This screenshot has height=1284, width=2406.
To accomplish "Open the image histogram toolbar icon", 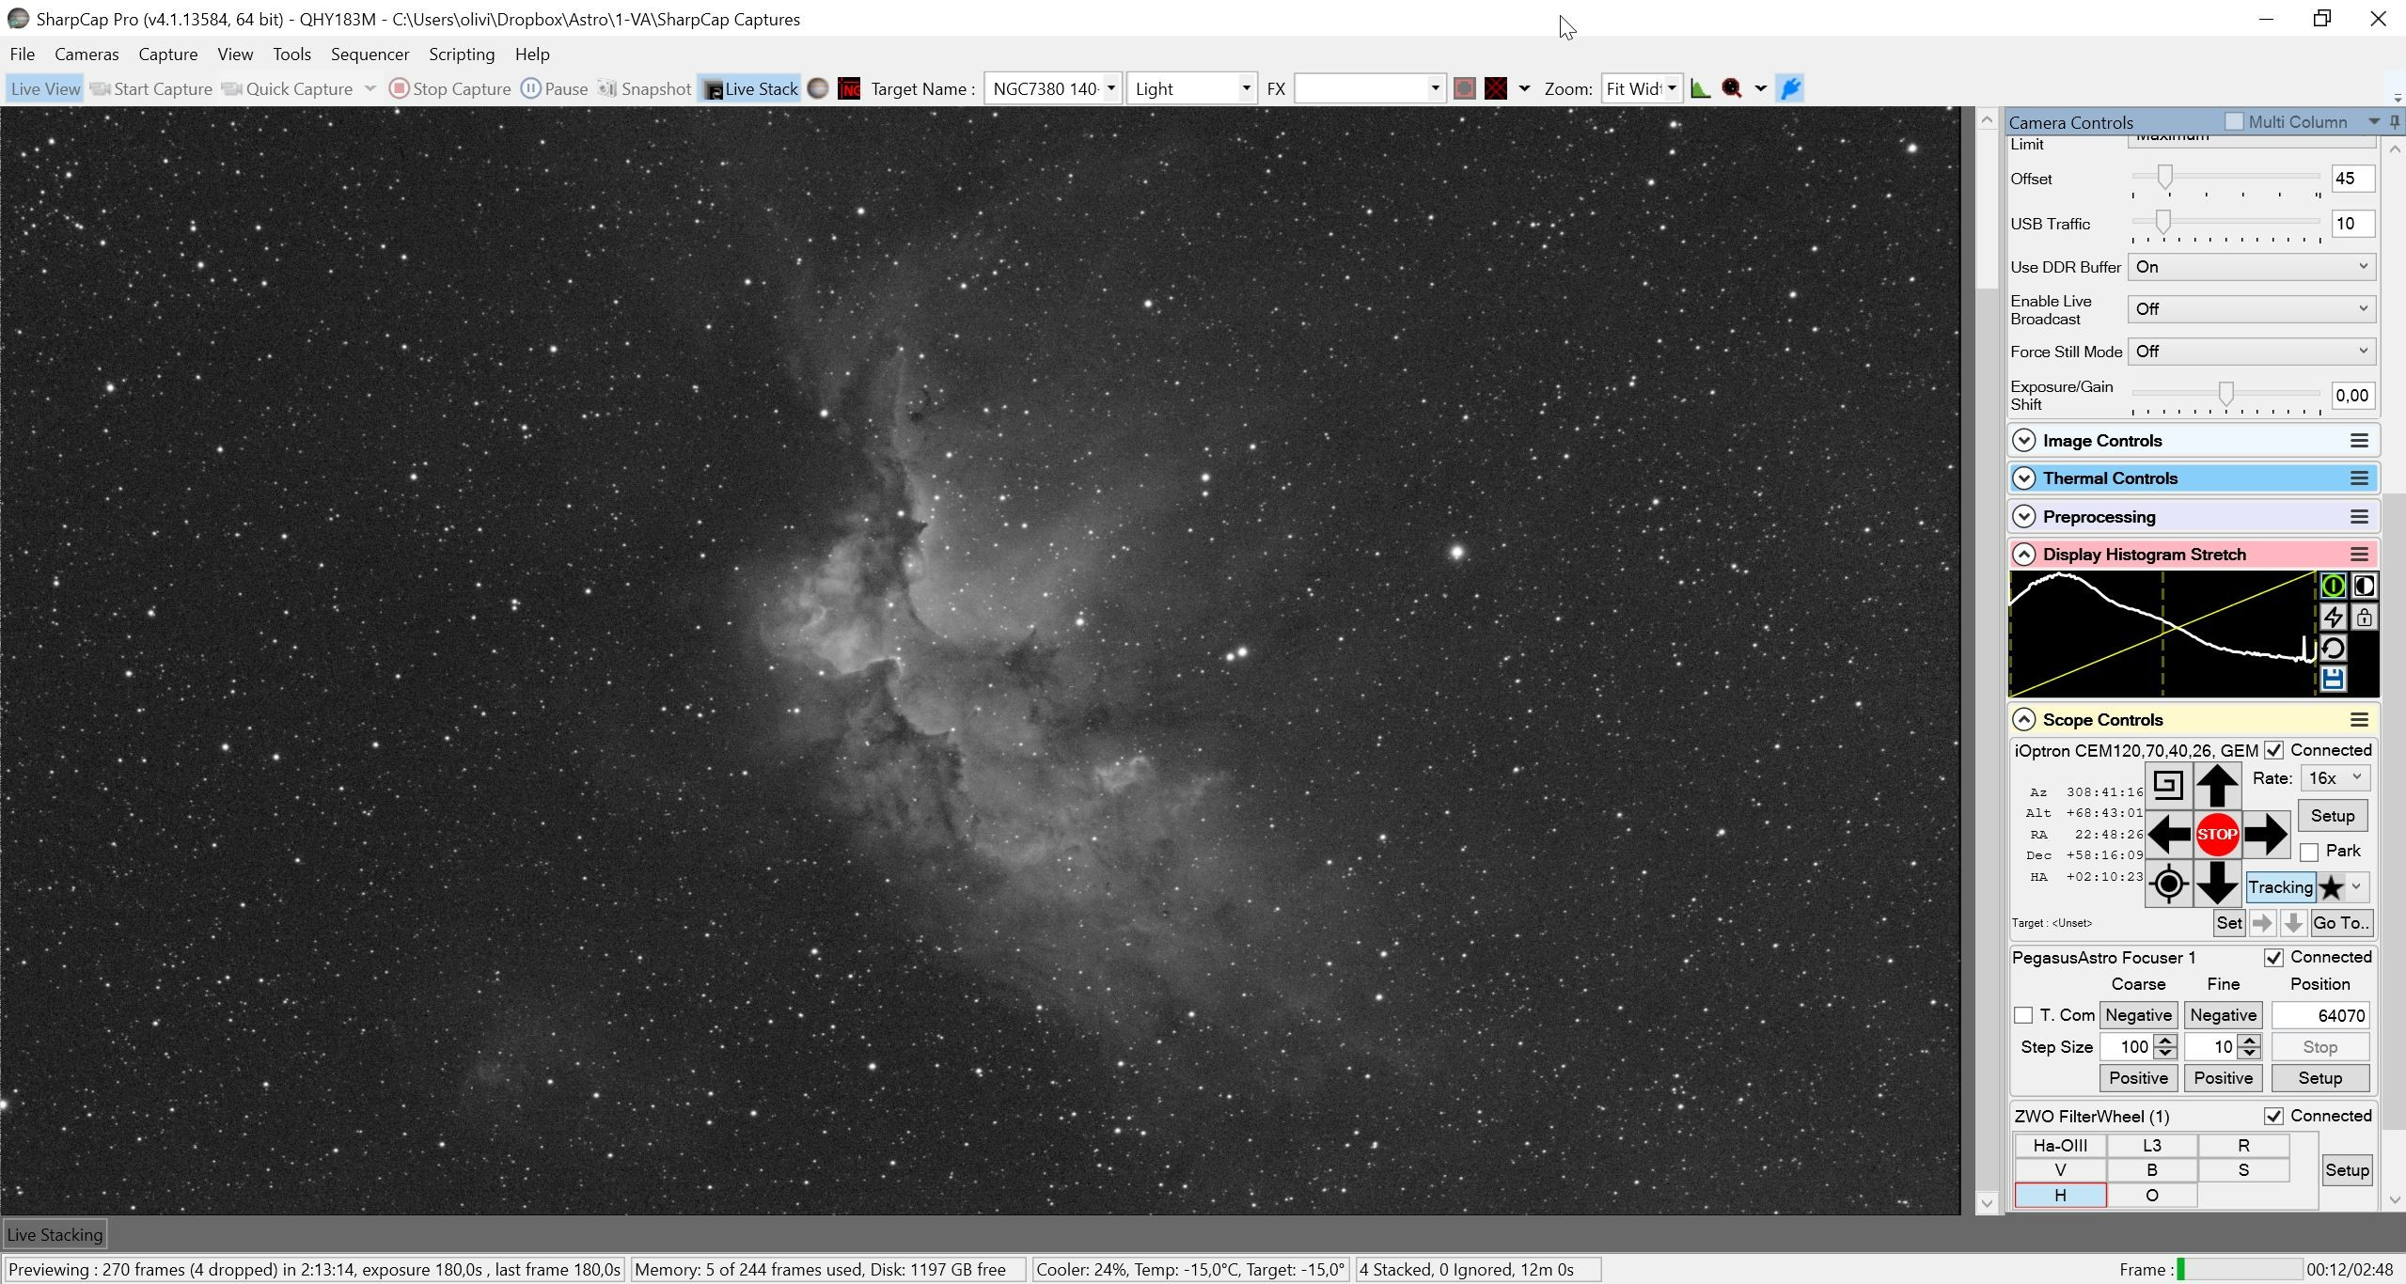I will [x=1700, y=88].
